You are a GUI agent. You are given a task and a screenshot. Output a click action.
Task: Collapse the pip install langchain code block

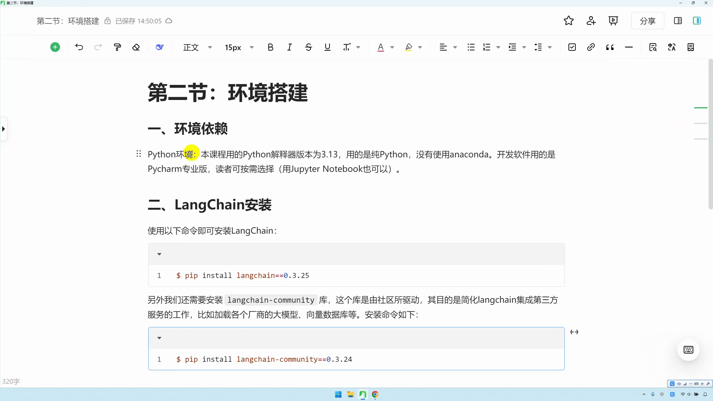(159, 254)
